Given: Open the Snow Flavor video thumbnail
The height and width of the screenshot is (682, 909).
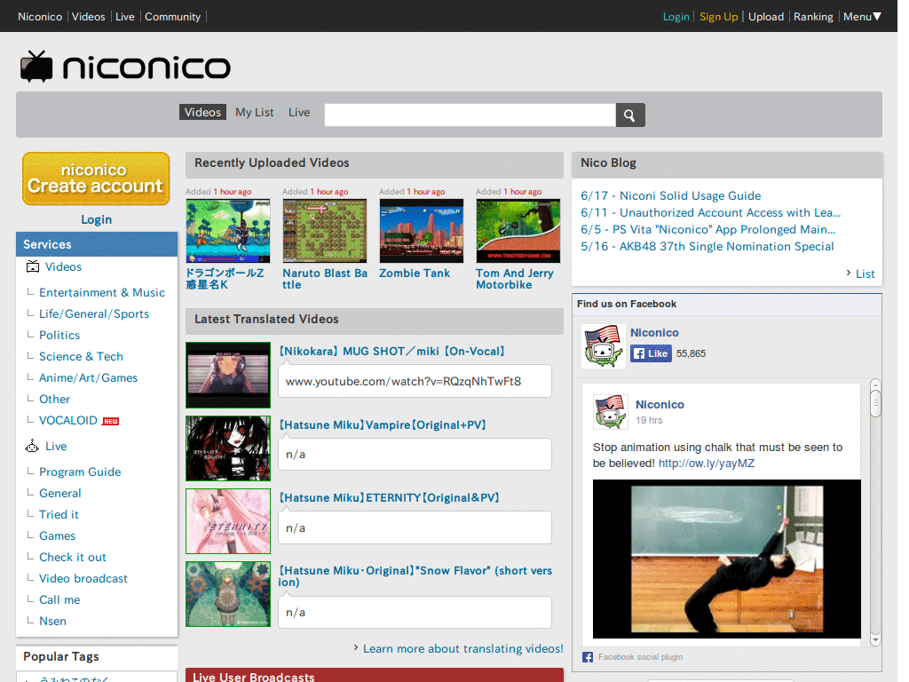Looking at the screenshot, I should point(228,594).
